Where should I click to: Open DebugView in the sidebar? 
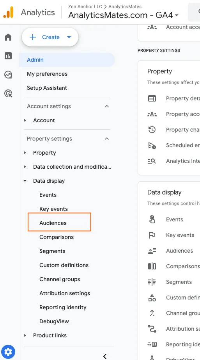coord(54,321)
